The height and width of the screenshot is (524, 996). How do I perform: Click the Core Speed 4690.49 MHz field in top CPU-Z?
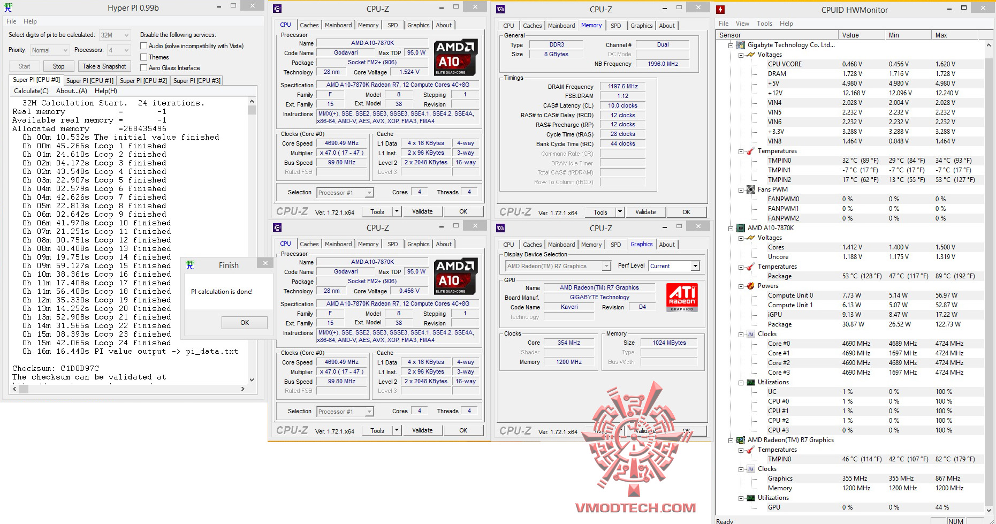click(x=342, y=143)
